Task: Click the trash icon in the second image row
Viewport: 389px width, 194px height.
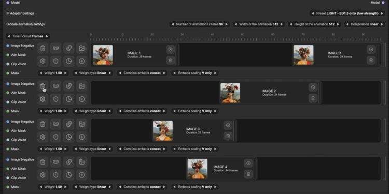Action: (43, 86)
